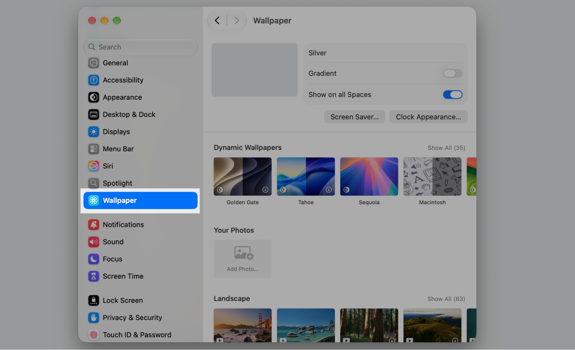
Task: Open Lock Screen settings
Action: coord(140,301)
